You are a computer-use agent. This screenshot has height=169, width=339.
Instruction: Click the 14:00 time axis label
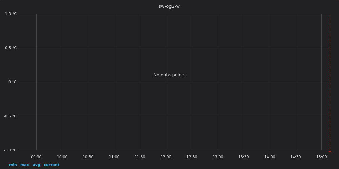[270, 157]
